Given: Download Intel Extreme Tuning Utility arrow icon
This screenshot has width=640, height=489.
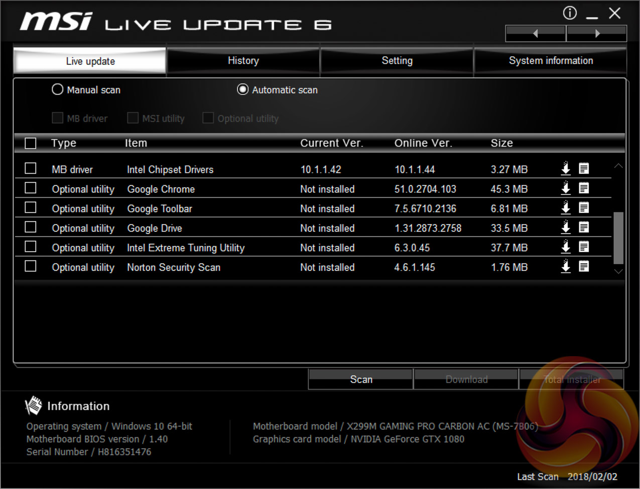Looking at the screenshot, I should click(566, 247).
